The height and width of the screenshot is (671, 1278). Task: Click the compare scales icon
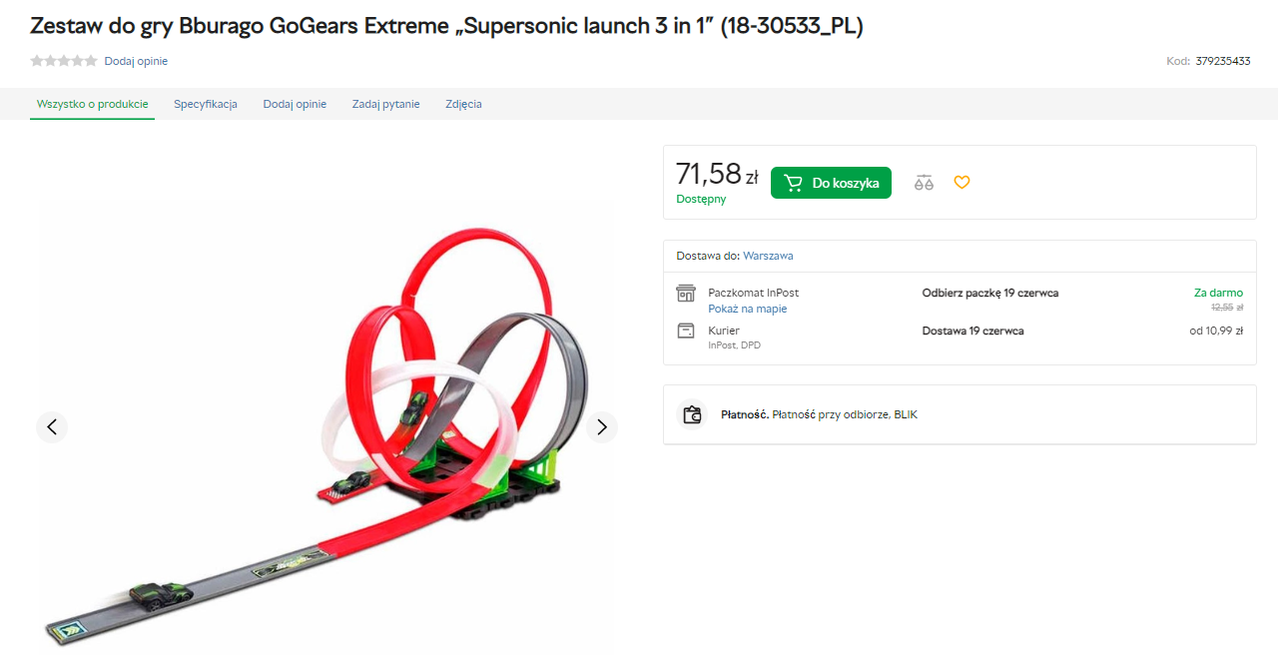[924, 183]
